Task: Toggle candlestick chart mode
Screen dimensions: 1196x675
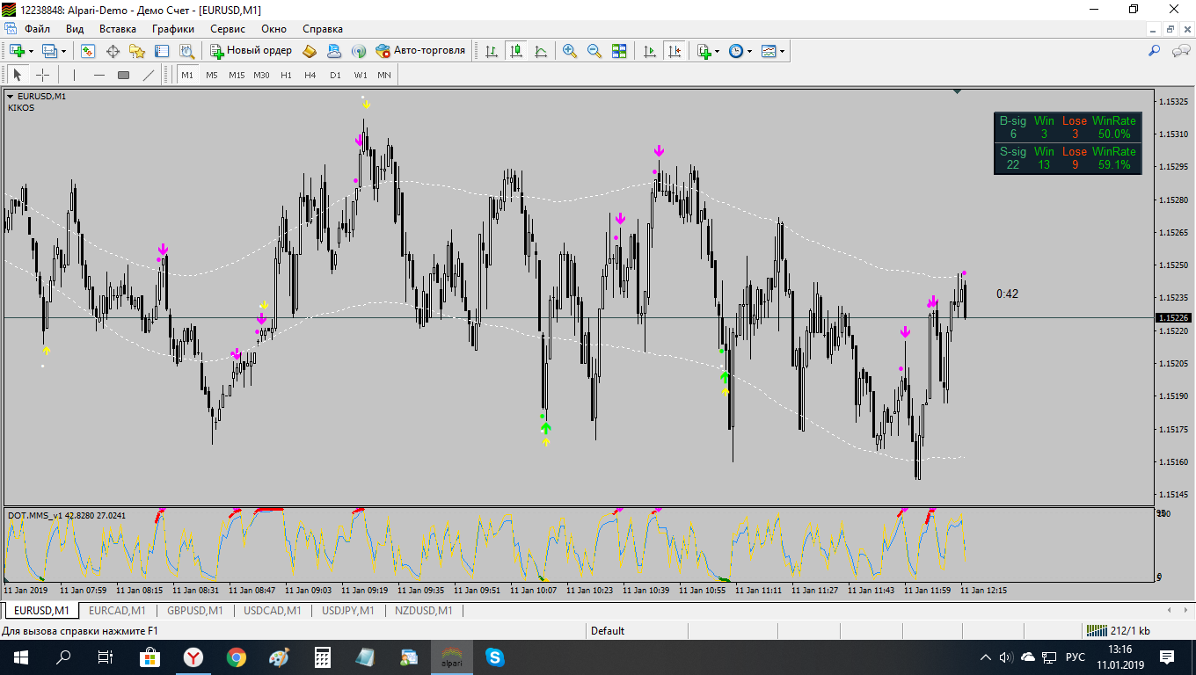Action: click(516, 51)
